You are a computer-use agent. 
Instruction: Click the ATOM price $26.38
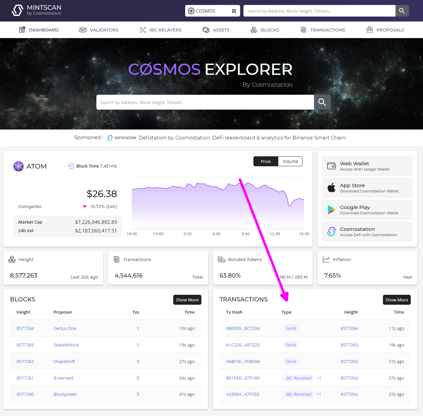click(x=102, y=194)
